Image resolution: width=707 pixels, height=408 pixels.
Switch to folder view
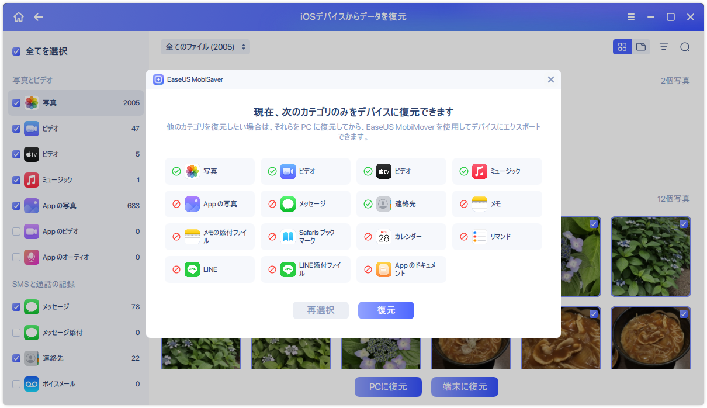641,47
